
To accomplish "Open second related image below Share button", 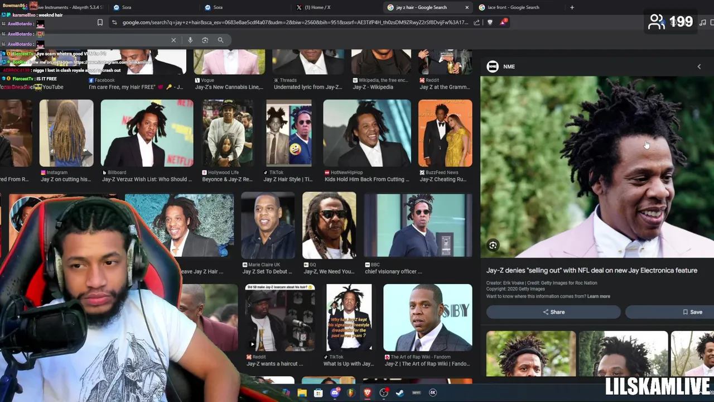I will [624, 353].
